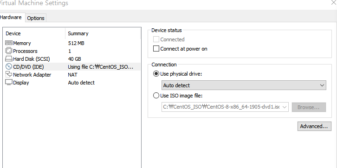The image size is (337, 168).
Task: Select the Memory row label
Action: (x=22, y=43)
